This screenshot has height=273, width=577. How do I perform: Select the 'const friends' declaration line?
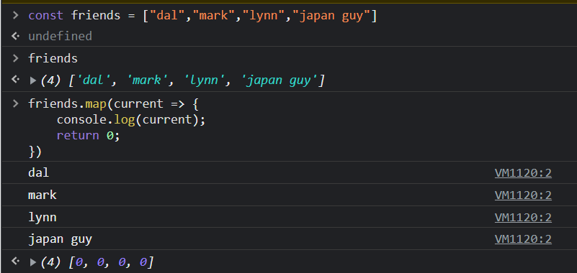point(202,16)
